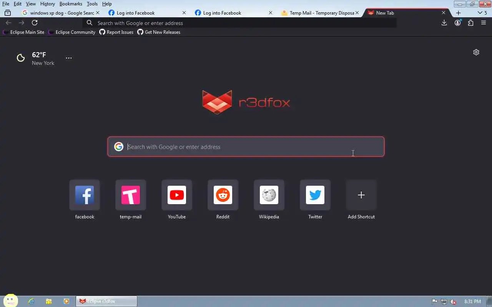The height and width of the screenshot is (307, 492).
Task: Click the muted volume tray icon
Action: 454,302
